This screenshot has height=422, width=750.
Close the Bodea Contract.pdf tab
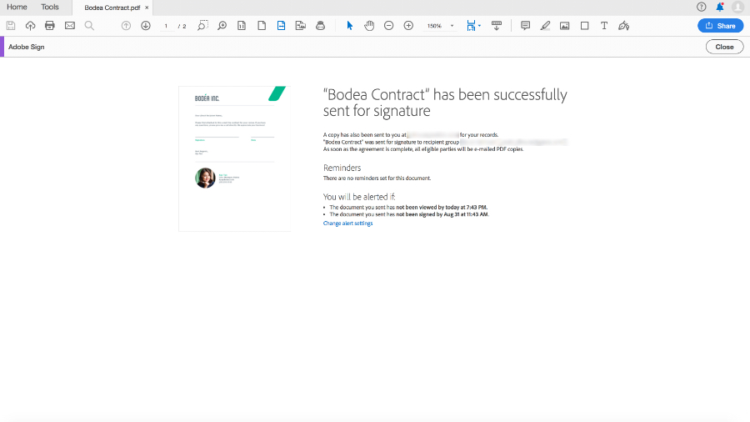[x=147, y=8]
